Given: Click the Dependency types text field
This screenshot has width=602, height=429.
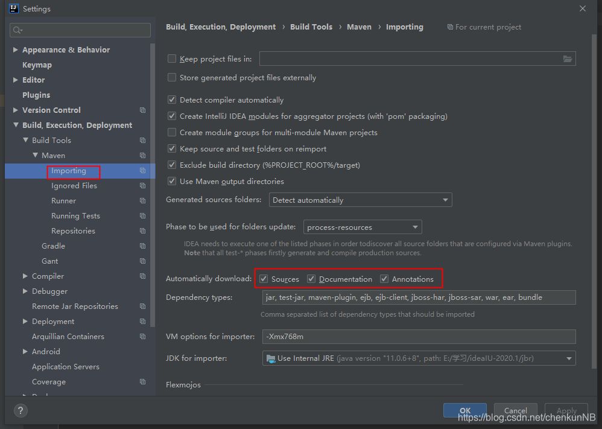Looking at the screenshot, I should (419, 297).
